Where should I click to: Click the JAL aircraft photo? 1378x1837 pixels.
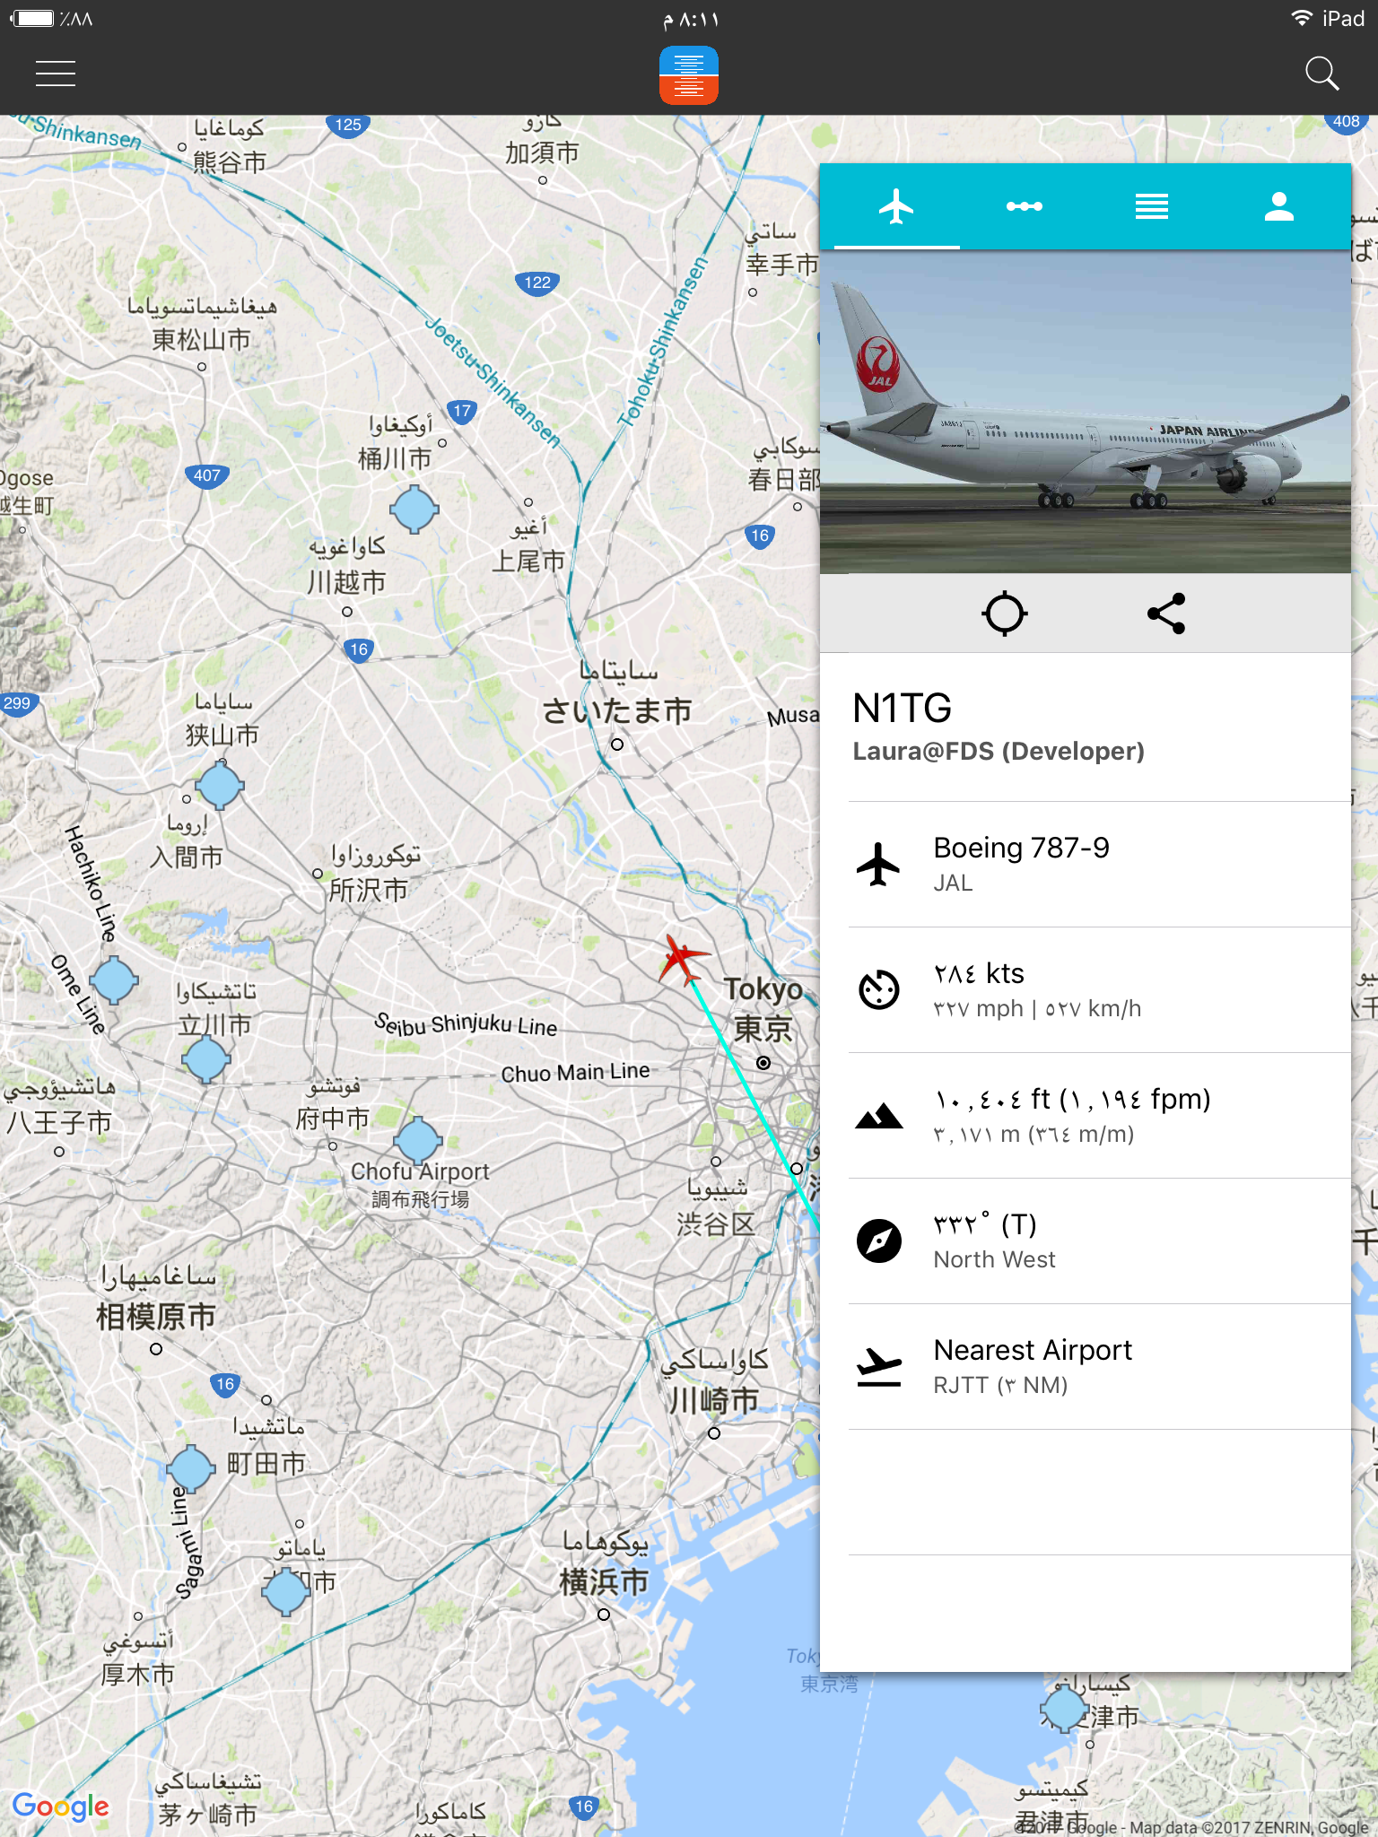tap(1086, 412)
